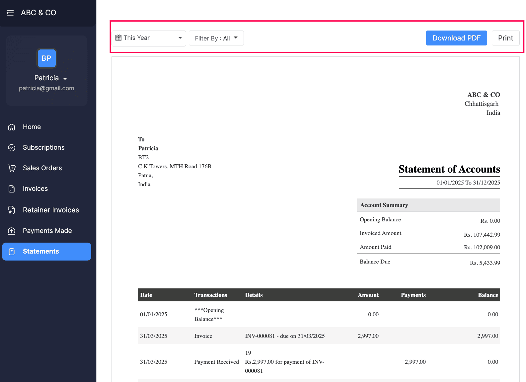Viewport: 526px width, 382px height.
Task: Click the Invoices document icon
Action: point(12,189)
